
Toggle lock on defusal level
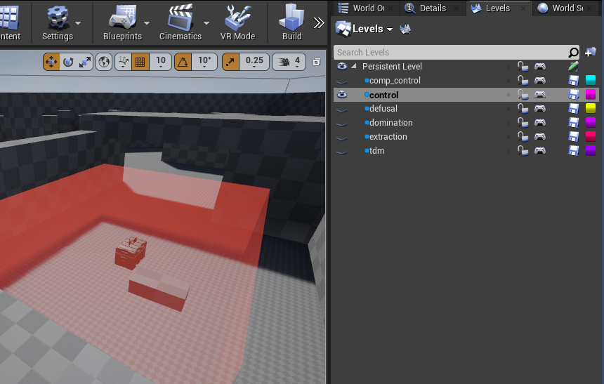pos(523,109)
